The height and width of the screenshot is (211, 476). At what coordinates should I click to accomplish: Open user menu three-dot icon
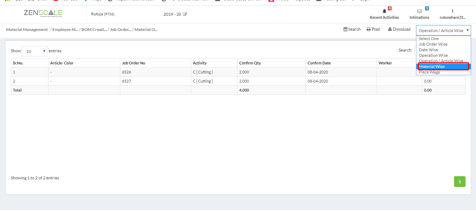coord(453,11)
